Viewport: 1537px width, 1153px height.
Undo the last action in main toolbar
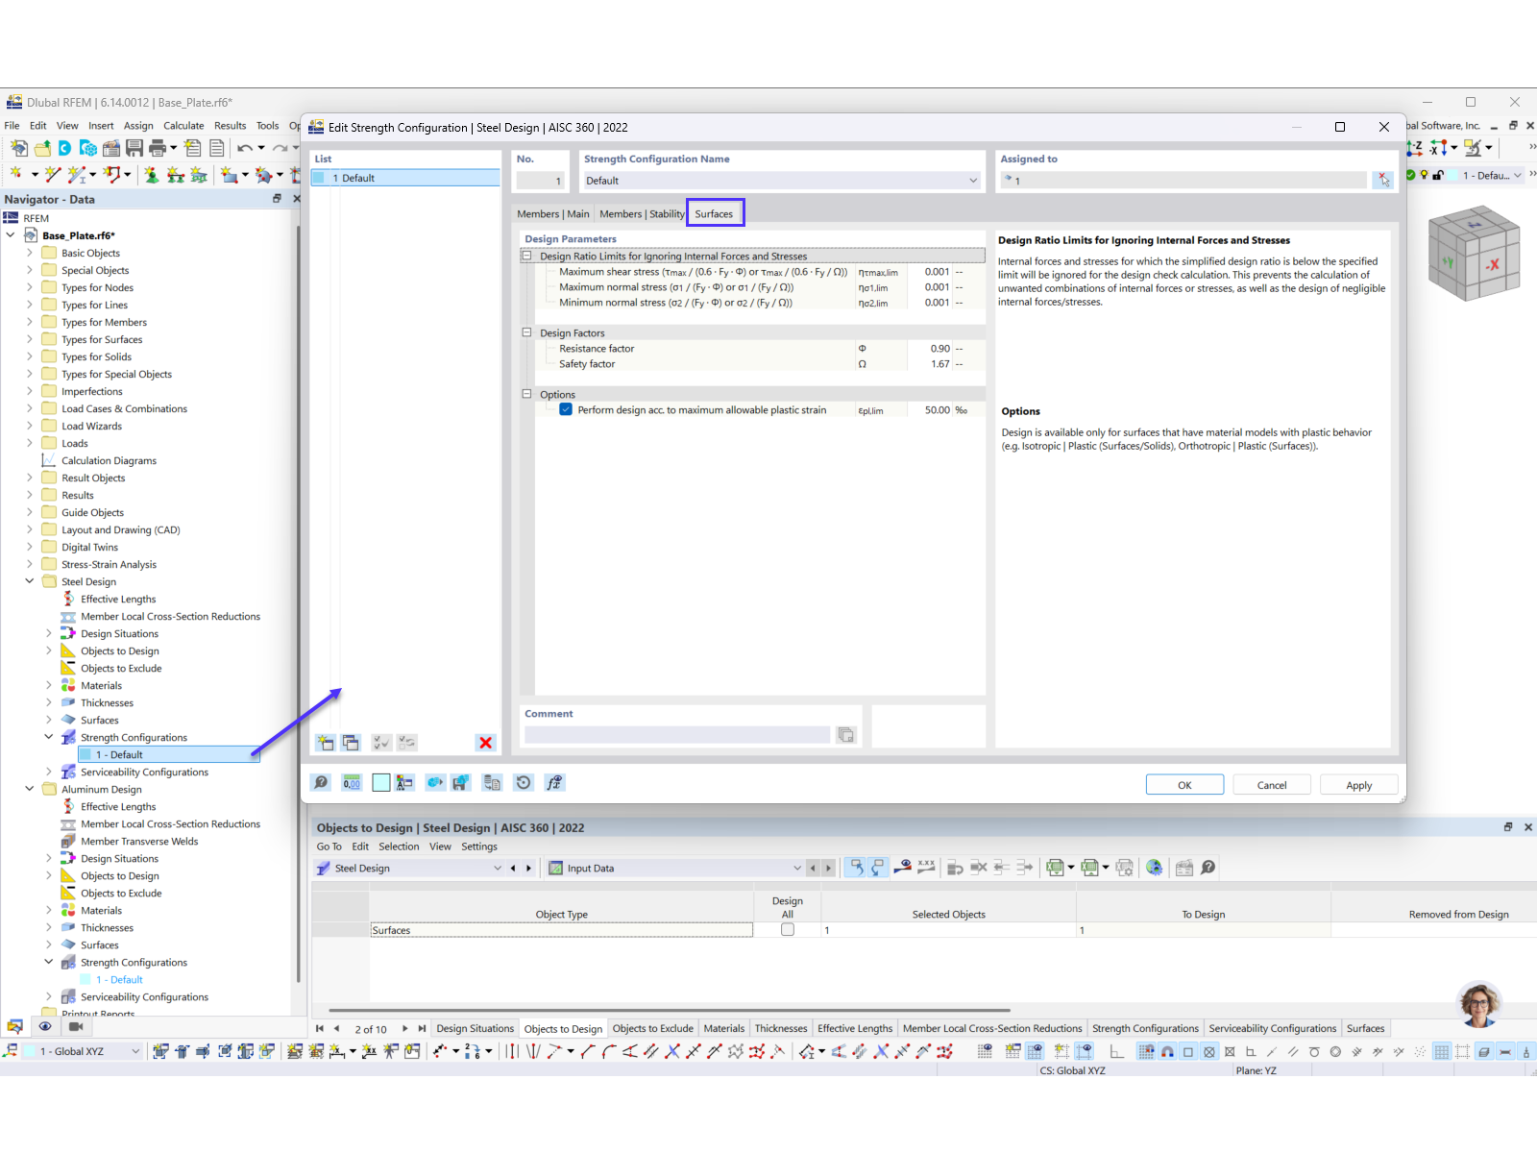(245, 148)
